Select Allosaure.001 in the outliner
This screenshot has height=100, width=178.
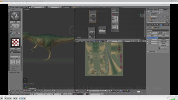click(154, 17)
